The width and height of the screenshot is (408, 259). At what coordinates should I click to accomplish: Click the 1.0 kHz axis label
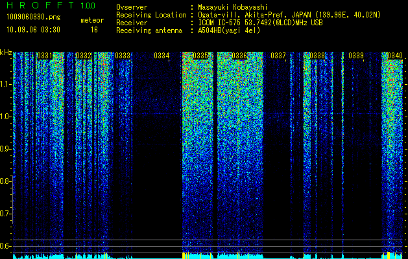pyautogui.click(x=5, y=117)
